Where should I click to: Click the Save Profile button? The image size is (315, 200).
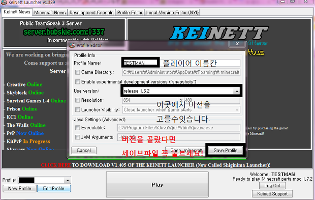coord(226,150)
